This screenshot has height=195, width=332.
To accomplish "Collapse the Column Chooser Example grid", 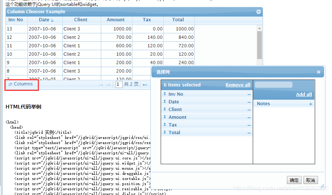I will [259, 12].
